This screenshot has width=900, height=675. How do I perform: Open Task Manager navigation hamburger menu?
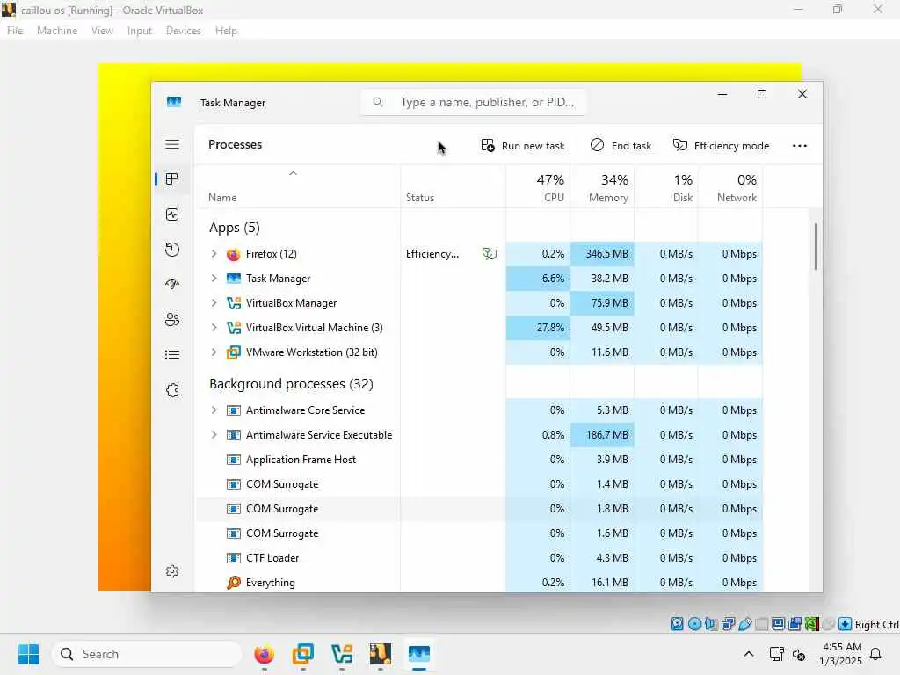172,144
